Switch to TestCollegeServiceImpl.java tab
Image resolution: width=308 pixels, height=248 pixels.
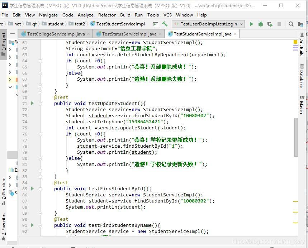56,34
